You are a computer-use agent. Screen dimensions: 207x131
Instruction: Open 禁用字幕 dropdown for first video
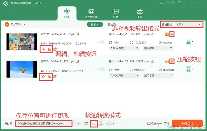click(158, 48)
